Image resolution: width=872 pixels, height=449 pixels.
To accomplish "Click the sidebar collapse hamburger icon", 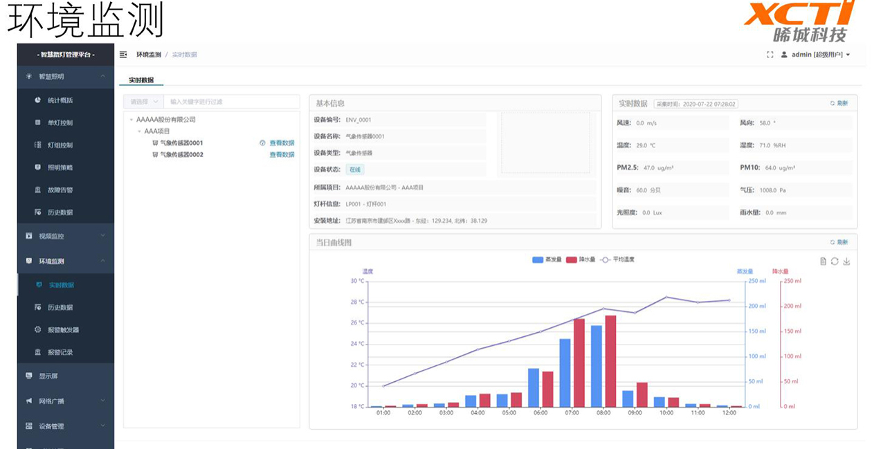I will pos(123,55).
